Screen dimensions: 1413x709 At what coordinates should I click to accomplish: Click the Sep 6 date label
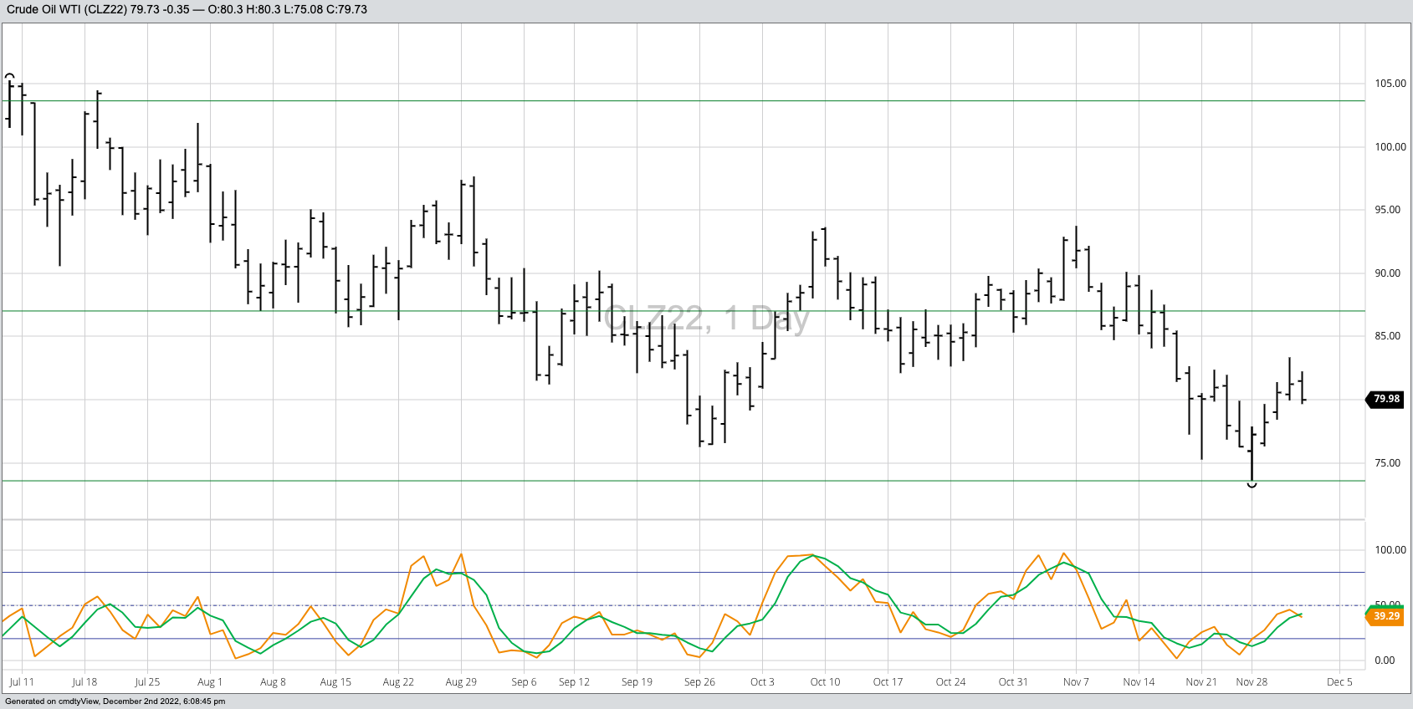pos(524,682)
